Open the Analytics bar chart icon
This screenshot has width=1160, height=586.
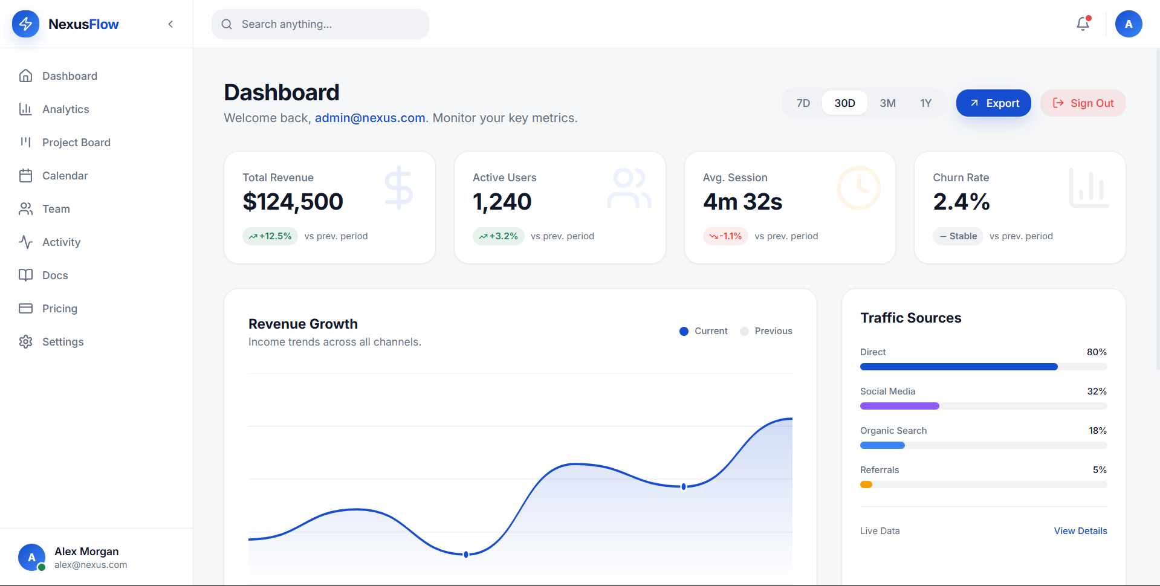(x=25, y=109)
